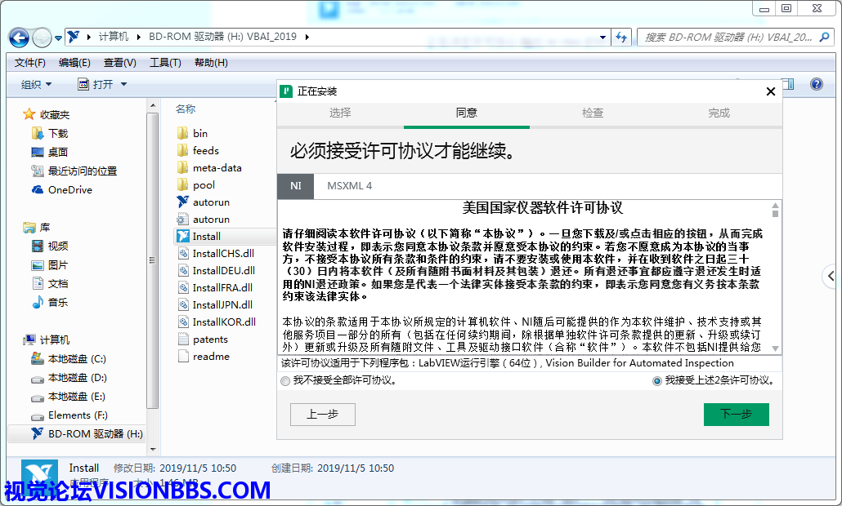Click the autorun NI application icon
The width and height of the screenshot is (842, 506).
(x=183, y=202)
